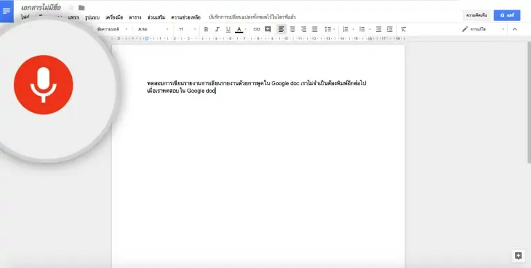The width and height of the screenshot is (531, 268).
Task: Click the insert link icon
Action: 257,30
